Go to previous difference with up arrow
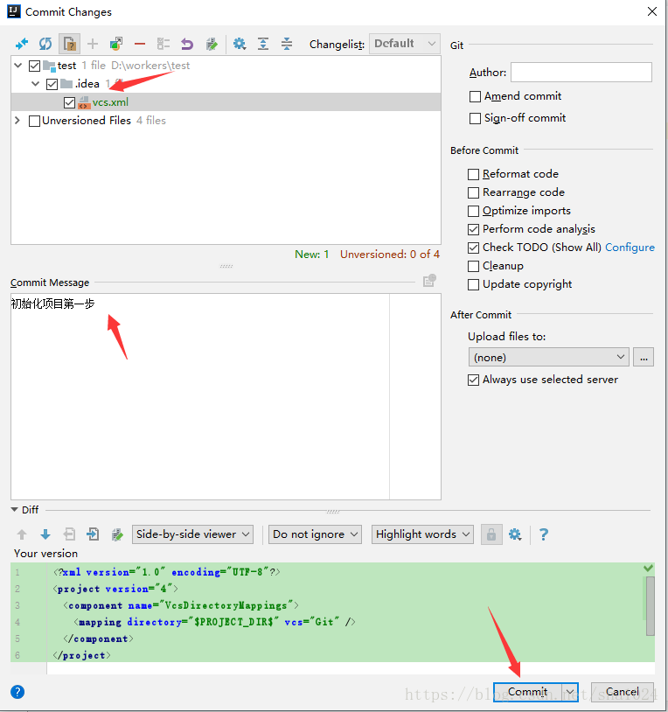Image resolution: width=668 pixels, height=712 pixels. click(x=22, y=534)
